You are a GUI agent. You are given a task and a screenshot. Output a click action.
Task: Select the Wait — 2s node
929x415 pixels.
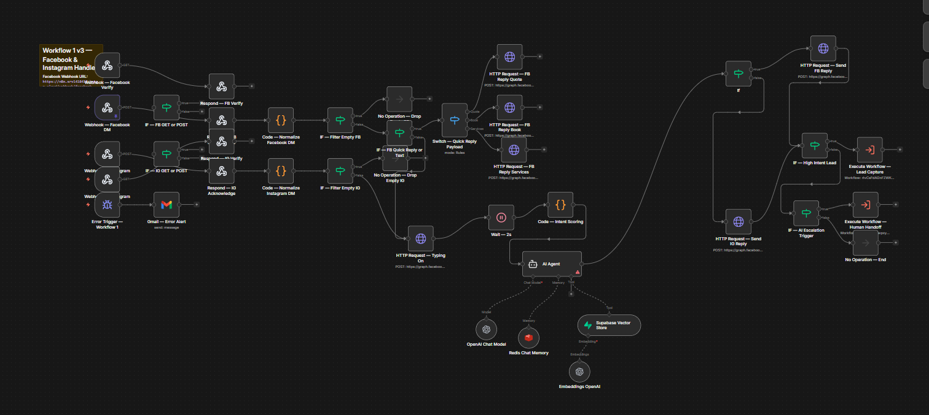pos(501,217)
